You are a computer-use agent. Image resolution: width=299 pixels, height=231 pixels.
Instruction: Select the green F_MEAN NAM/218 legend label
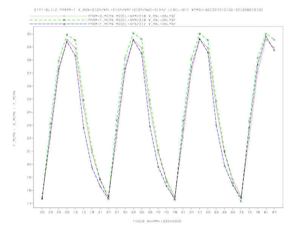pyautogui.click(x=132, y=20)
